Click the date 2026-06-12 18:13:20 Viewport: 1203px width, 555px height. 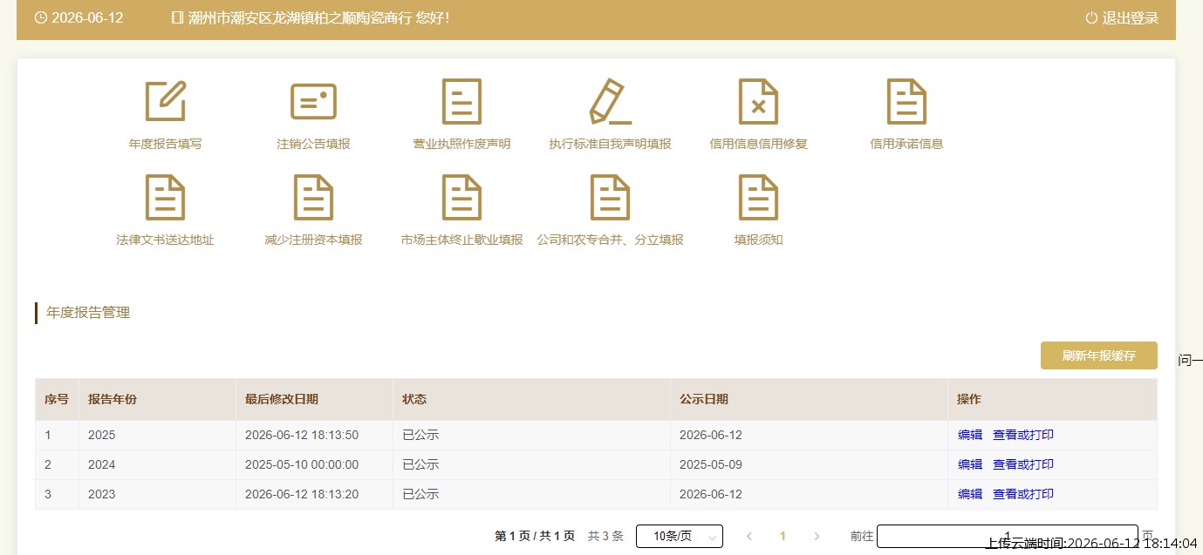pyautogui.click(x=302, y=494)
